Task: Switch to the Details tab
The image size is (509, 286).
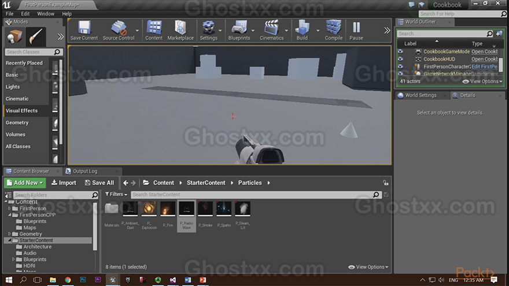Action: point(467,95)
